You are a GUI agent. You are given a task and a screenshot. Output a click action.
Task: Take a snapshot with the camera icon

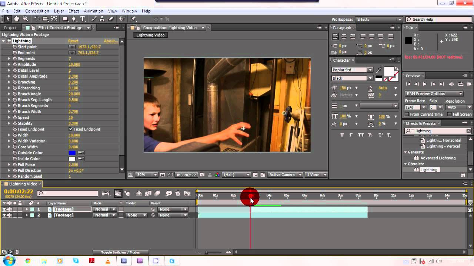click(202, 175)
